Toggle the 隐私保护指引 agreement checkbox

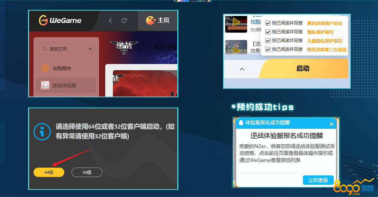click(268, 32)
